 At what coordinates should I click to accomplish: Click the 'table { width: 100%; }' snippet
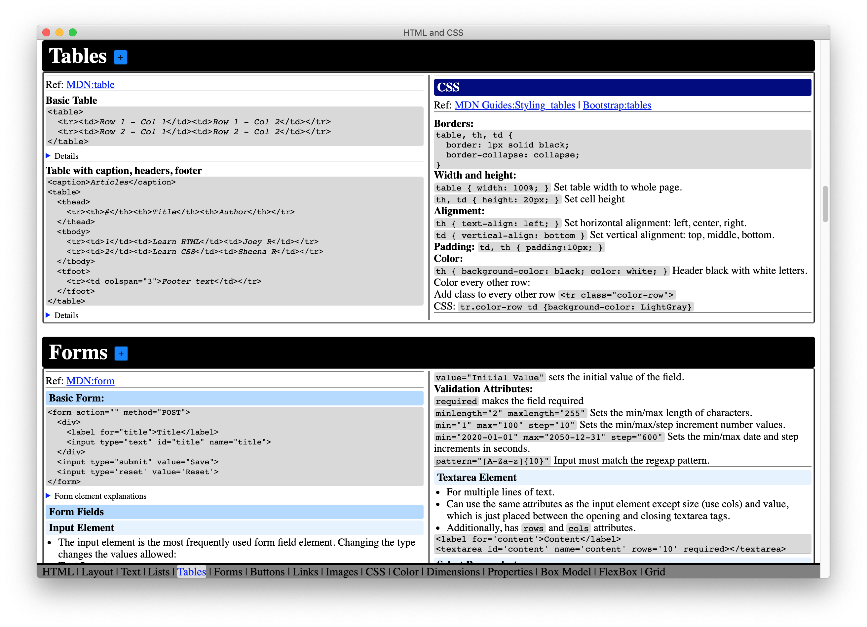coord(492,188)
